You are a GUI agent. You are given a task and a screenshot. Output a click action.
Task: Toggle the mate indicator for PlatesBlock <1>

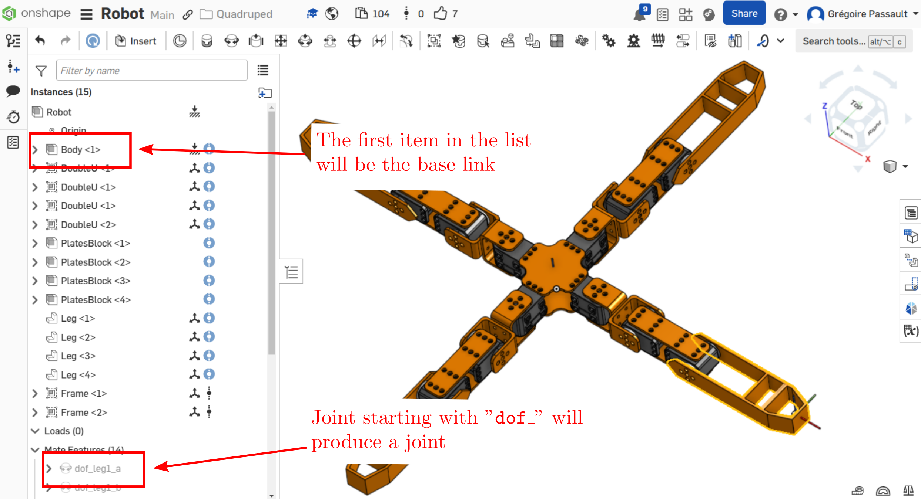coord(209,243)
